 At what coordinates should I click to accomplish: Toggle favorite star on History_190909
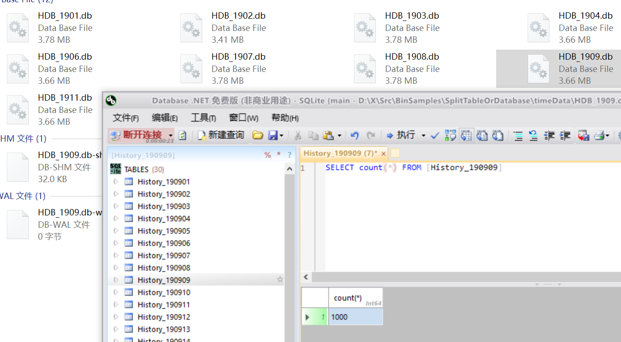click(x=280, y=280)
